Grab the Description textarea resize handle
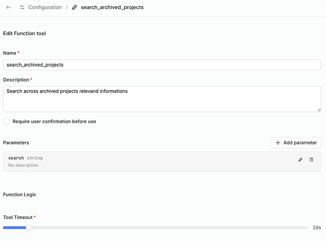This screenshot has width=326, height=241. coord(319,110)
